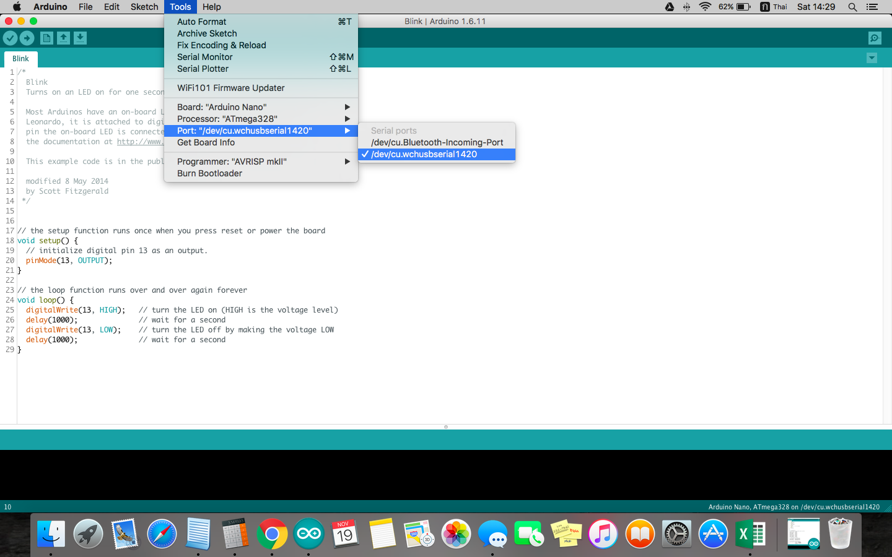This screenshot has height=557, width=892.
Task: Open Messages app in Dock
Action: point(493,533)
